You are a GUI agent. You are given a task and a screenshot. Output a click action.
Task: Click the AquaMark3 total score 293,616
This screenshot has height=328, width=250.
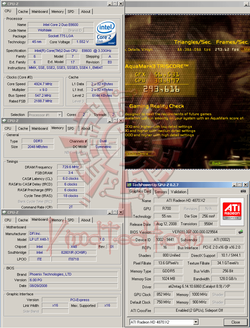(161, 89)
